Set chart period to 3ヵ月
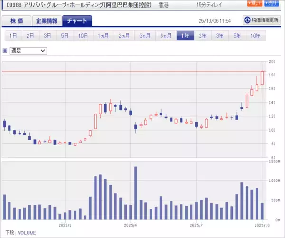This screenshot has height=238, width=285. pos(145,36)
